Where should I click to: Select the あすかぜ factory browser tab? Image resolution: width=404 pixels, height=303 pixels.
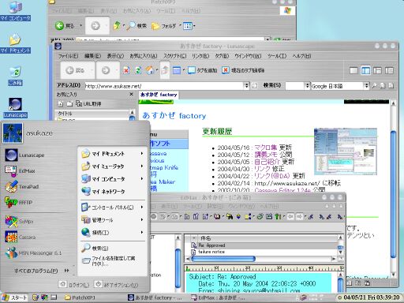(x=159, y=95)
